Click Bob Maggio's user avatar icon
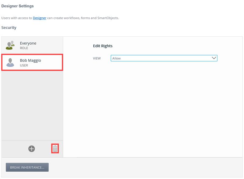This screenshot has height=179, width=244. point(10,62)
